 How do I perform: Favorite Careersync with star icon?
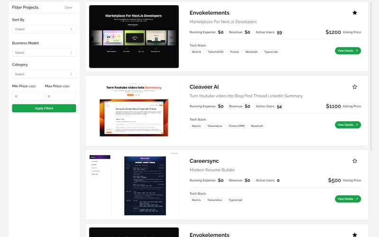(x=354, y=161)
